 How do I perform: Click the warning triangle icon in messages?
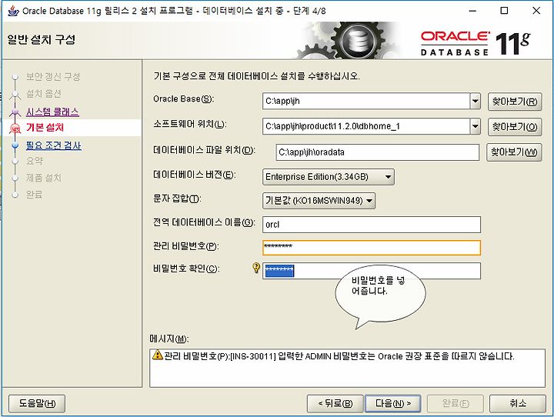point(157,355)
